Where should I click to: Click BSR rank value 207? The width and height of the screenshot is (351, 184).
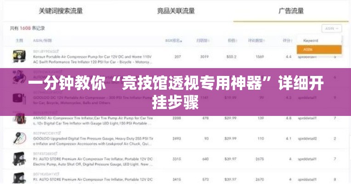coord(177,57)
